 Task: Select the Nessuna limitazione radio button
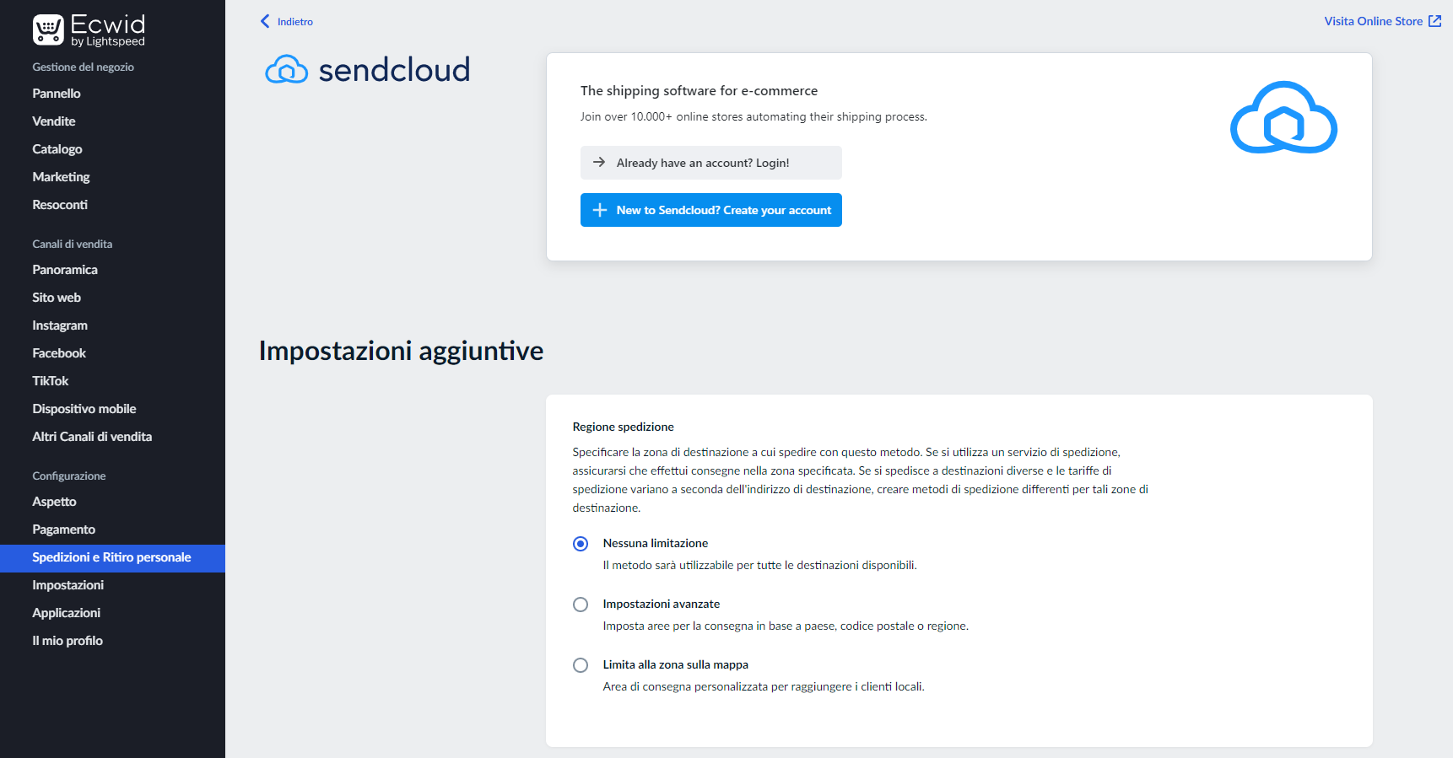581,544
